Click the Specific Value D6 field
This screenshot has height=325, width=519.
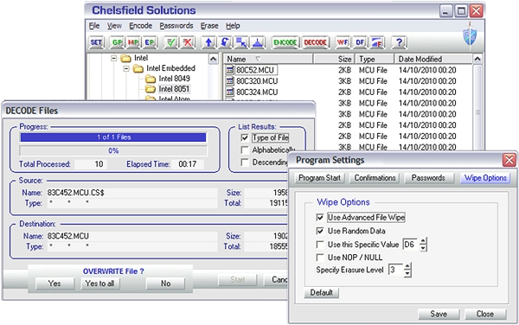pyautogui.click(x=410, y=245)
